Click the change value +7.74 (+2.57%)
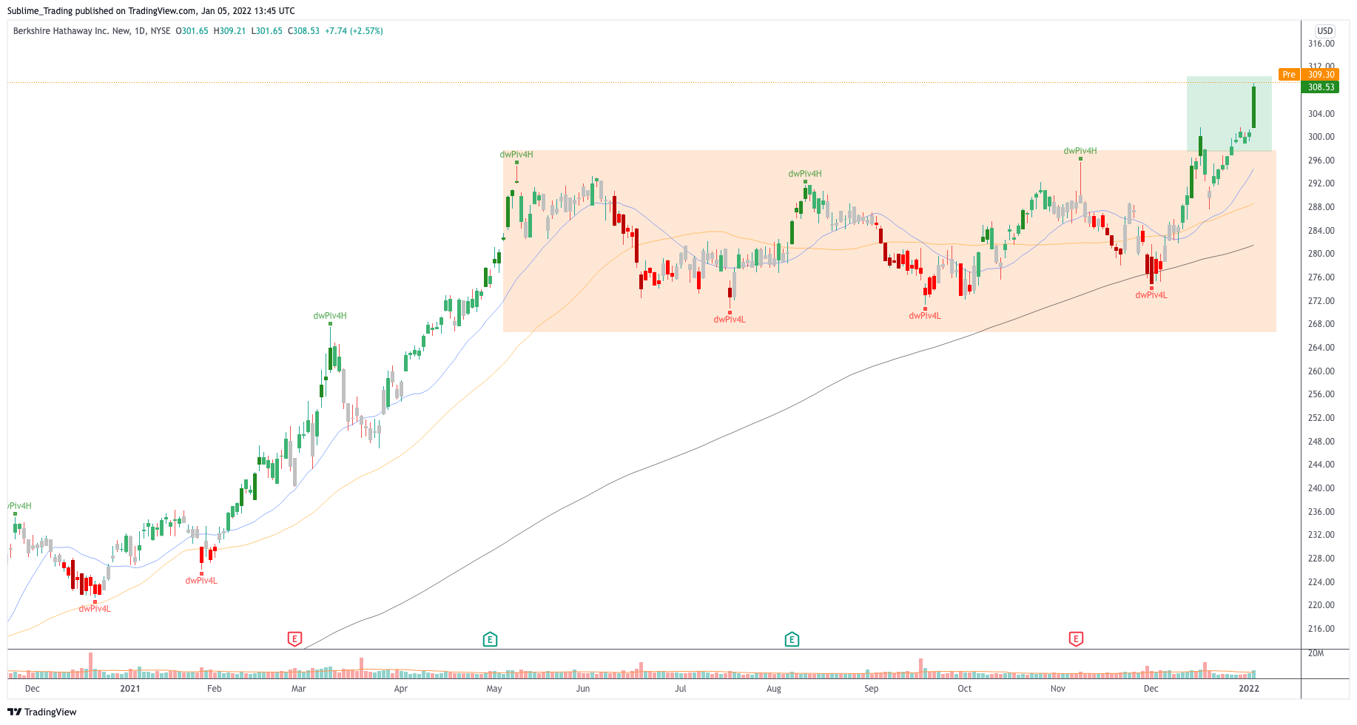Image resolution: width=1357 pixels, height=725 pixels. pos(354,31)
